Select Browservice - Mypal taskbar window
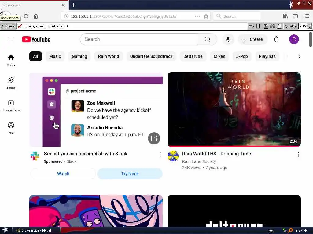 click(x=36, y=230)
